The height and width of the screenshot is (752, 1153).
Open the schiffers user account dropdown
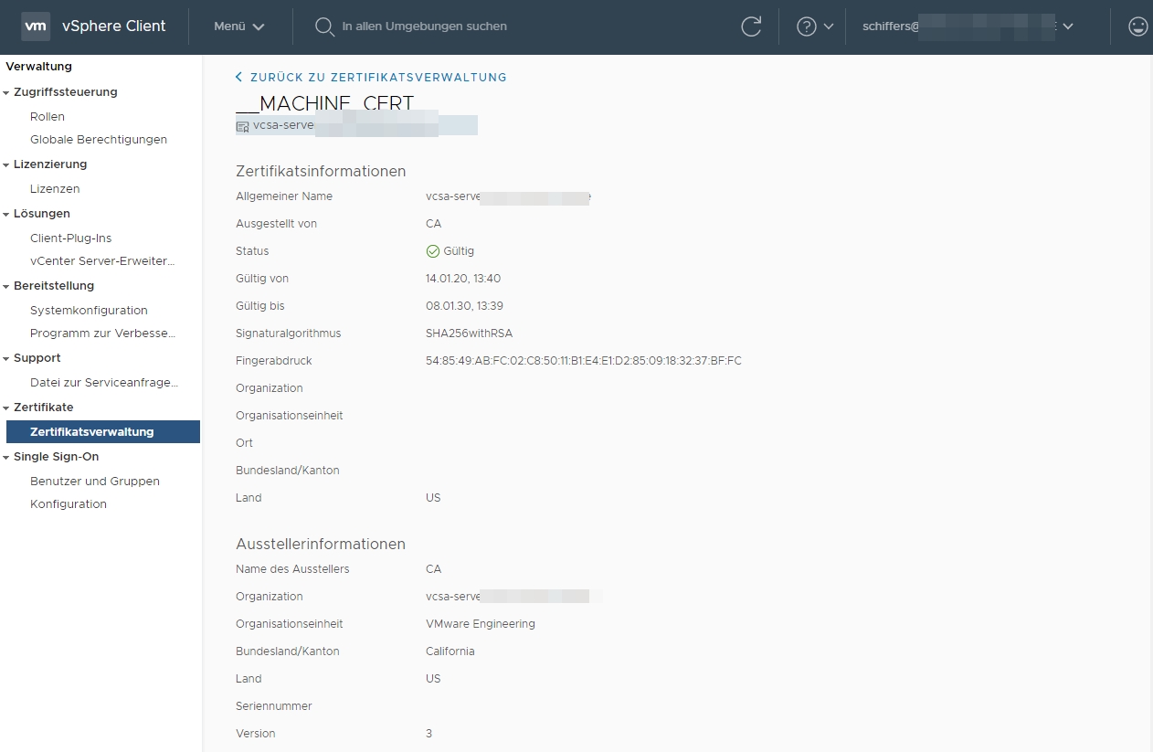click(968, 26)
